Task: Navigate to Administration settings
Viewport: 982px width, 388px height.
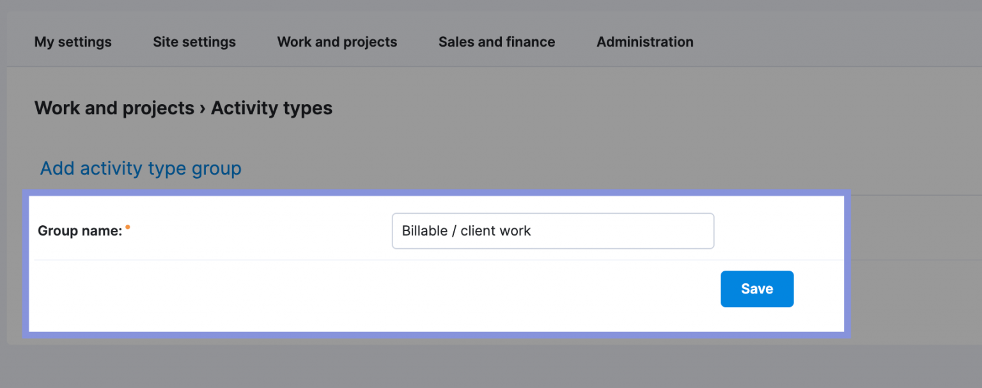Action: click(644, 41)
